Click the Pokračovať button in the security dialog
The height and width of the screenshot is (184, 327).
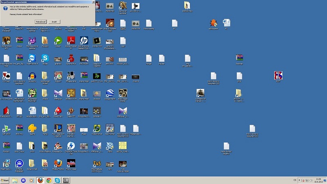point(40,21)
